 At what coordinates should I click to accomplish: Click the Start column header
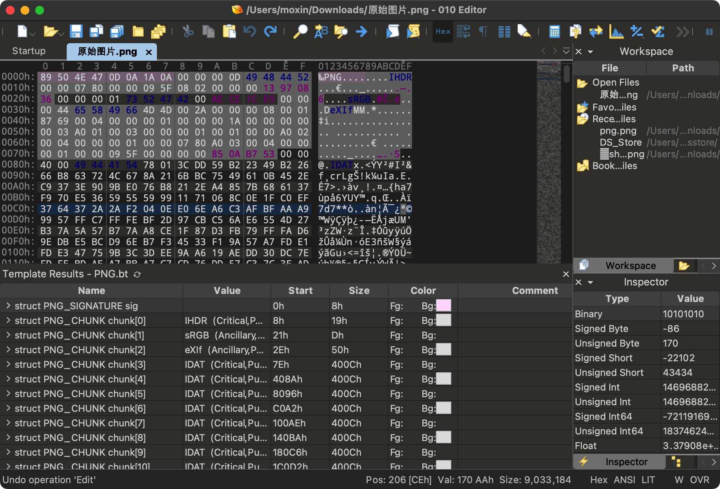coord(300,291)
